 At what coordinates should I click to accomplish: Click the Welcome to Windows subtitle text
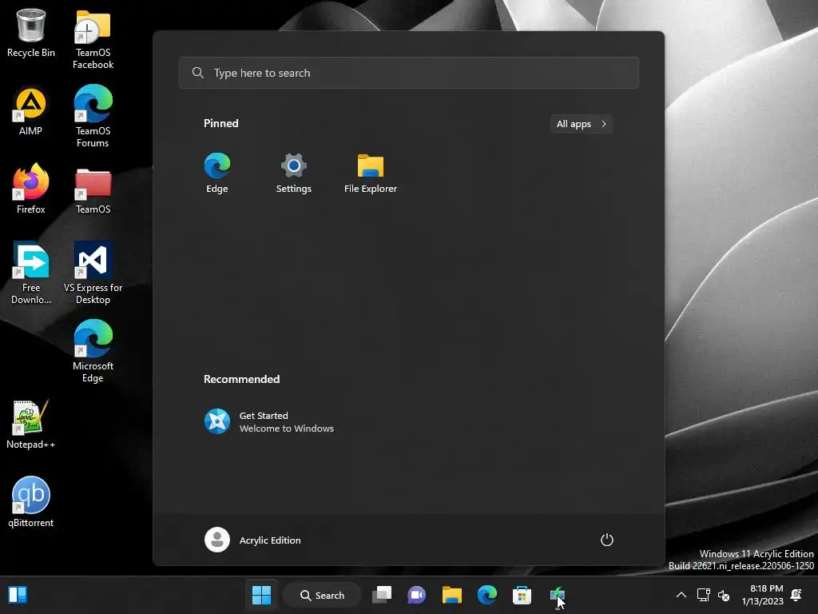(x=287, y=429)
